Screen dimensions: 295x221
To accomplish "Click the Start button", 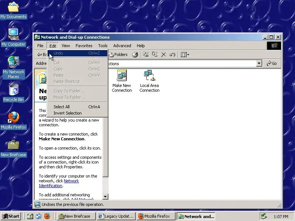I will pyautogui.click(x=11, y=216).
